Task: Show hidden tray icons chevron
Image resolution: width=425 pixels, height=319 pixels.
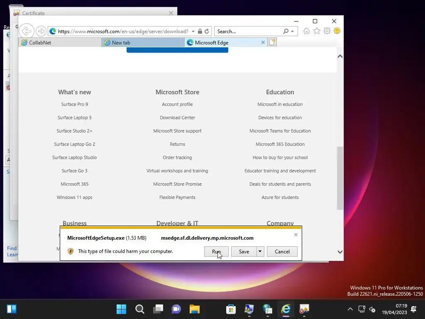Action: (350, 309)
